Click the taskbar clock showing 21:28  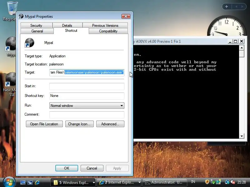click(x=242, y=182)
